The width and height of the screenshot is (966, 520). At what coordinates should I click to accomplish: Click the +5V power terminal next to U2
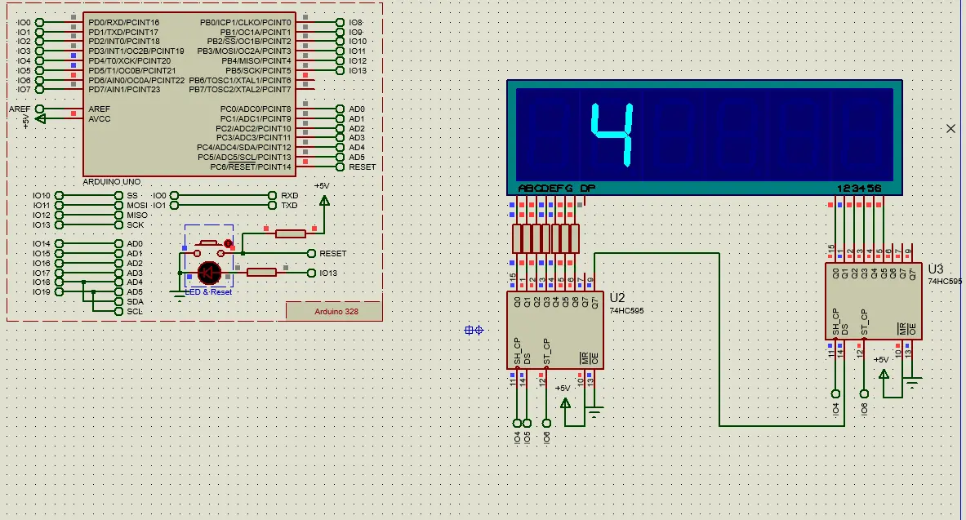(x=565, y=403)
